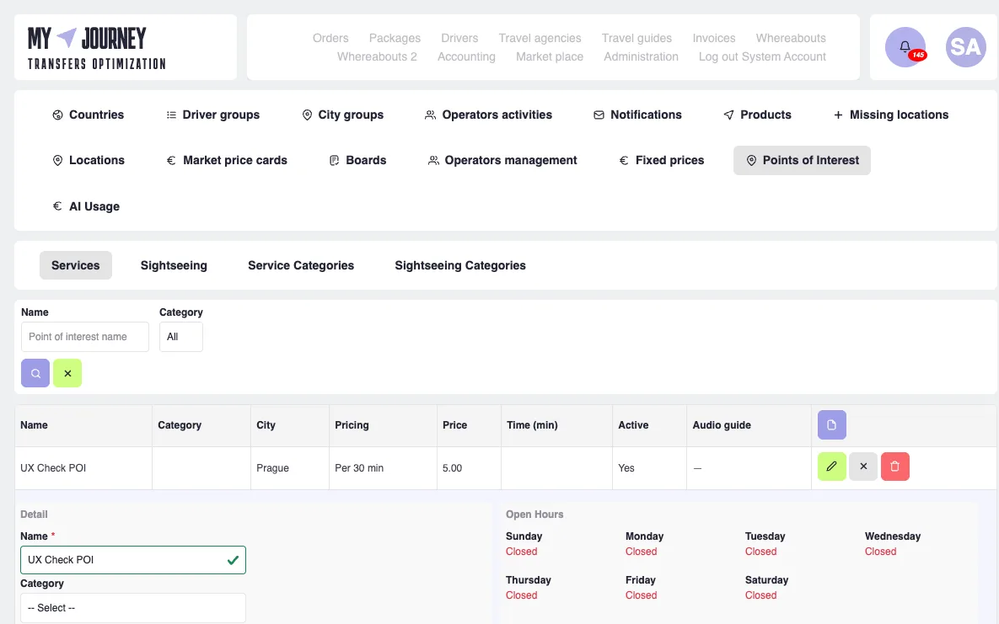
Task: Go to Invoices page
Action: pyautogui.click(x=714, y=38)
